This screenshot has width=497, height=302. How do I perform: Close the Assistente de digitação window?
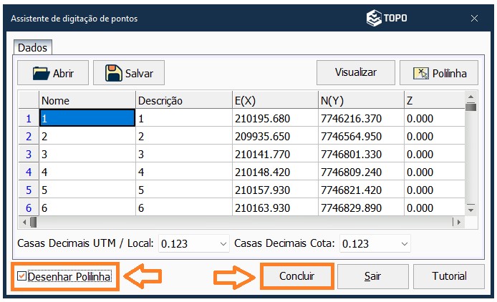pyautogui.click(x=474, y=18)
